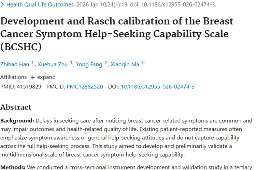Click affiliation superscript 3 after Xiaoqin Ma
Viewport: 256px width, 170px height.
coord(142,63)
